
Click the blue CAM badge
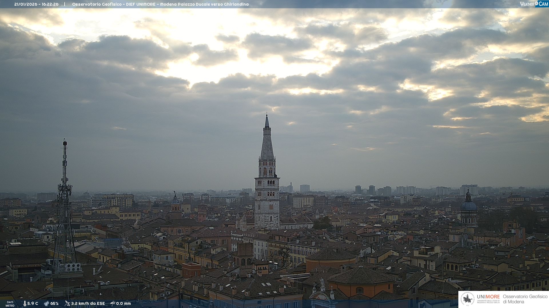[x=543, y=4]
